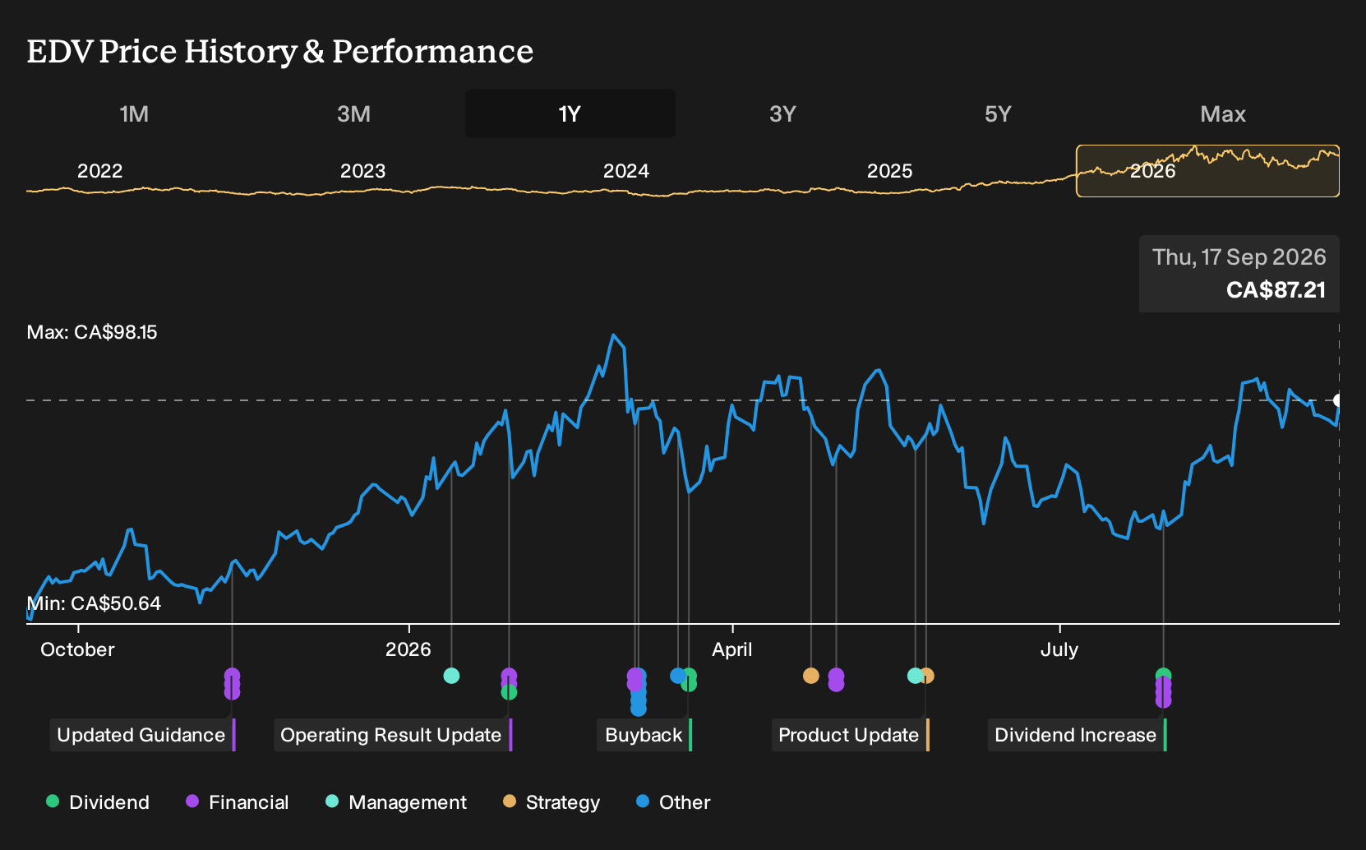Click the orange dot above Product Update
The width and height of the screenshot is (1366, 850).
927,676
